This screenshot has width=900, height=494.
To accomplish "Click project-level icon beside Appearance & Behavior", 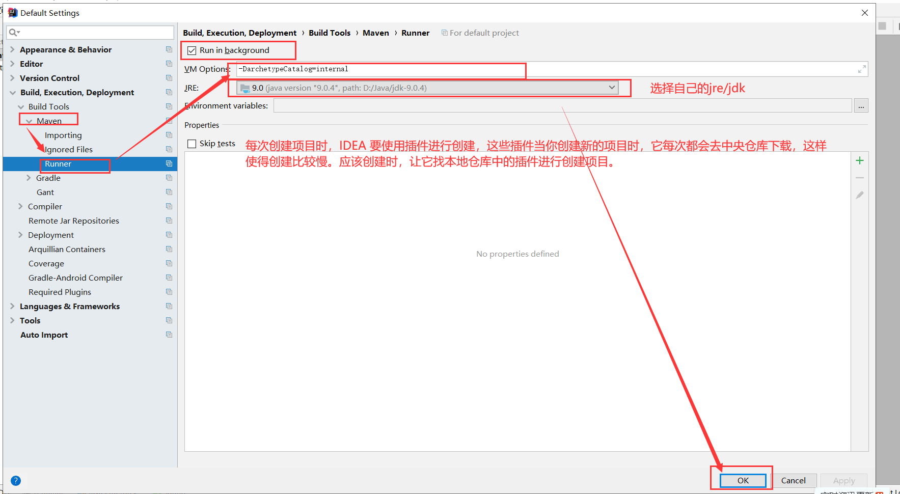I will pos(169,49).
